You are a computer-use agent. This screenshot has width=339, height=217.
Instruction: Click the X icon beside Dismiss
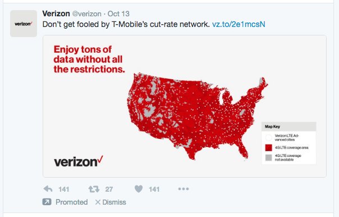tap(98, 202)
